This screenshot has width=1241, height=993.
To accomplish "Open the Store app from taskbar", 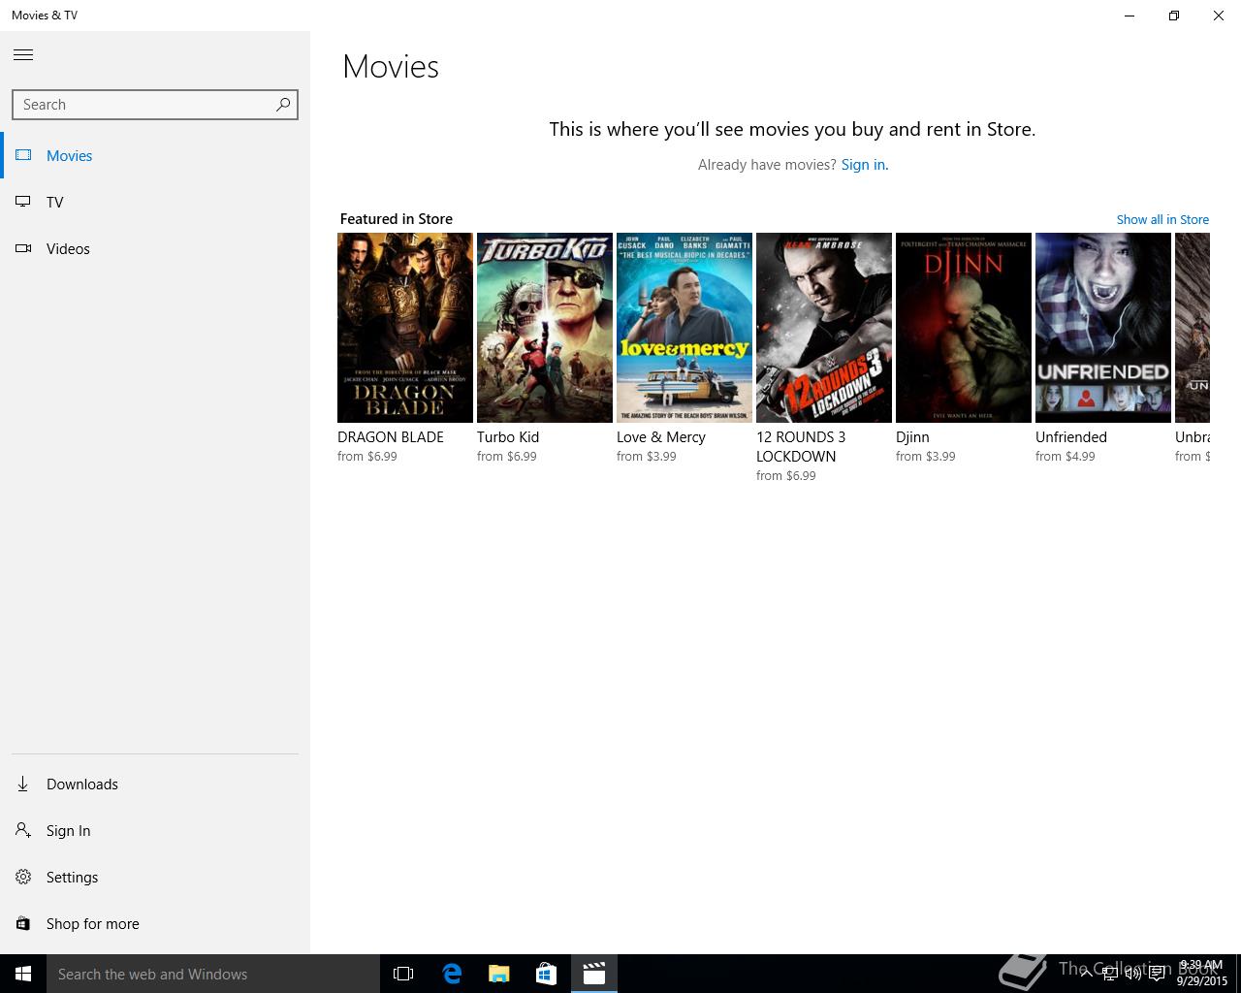I will tap(547, 974).
